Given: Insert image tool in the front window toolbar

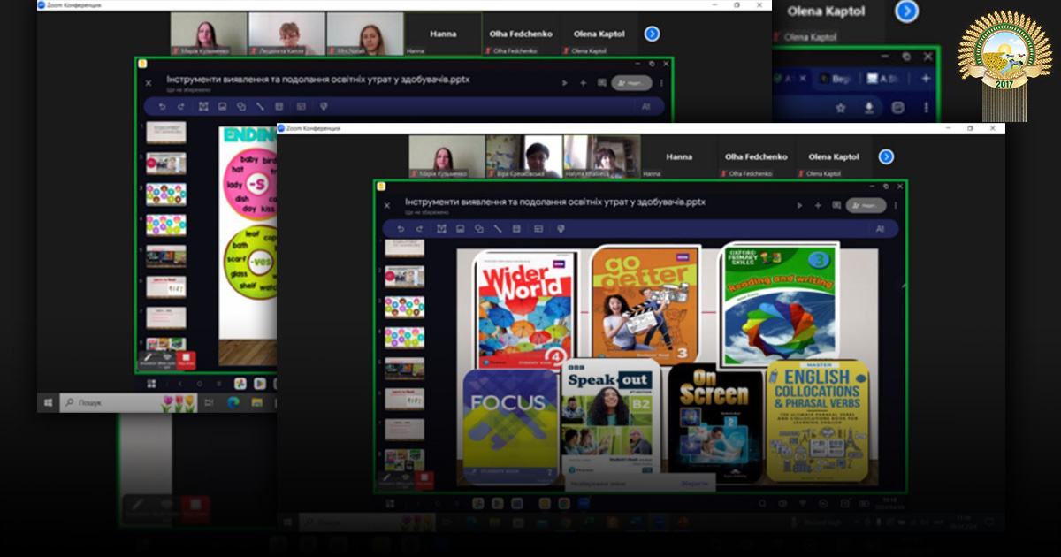Looking at the screenshot, I should (x=460, y=229).
